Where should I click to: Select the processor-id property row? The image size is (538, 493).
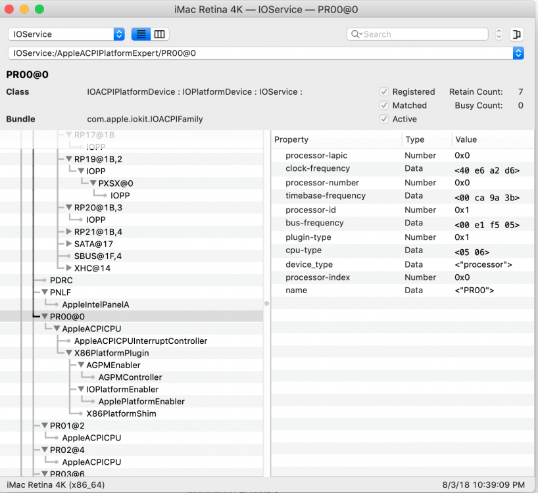(x=403, y=210)
